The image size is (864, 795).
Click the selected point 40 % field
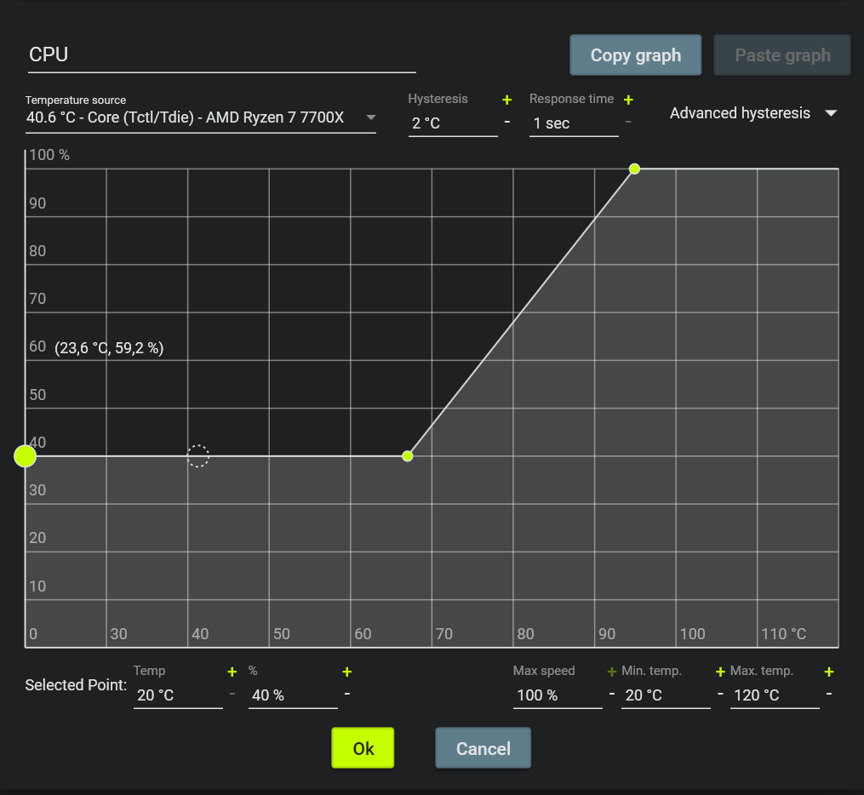pos(293,695)
